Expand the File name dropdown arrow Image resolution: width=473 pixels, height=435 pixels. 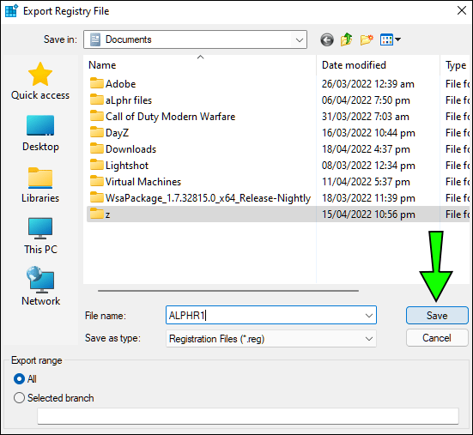pos(369,316)
